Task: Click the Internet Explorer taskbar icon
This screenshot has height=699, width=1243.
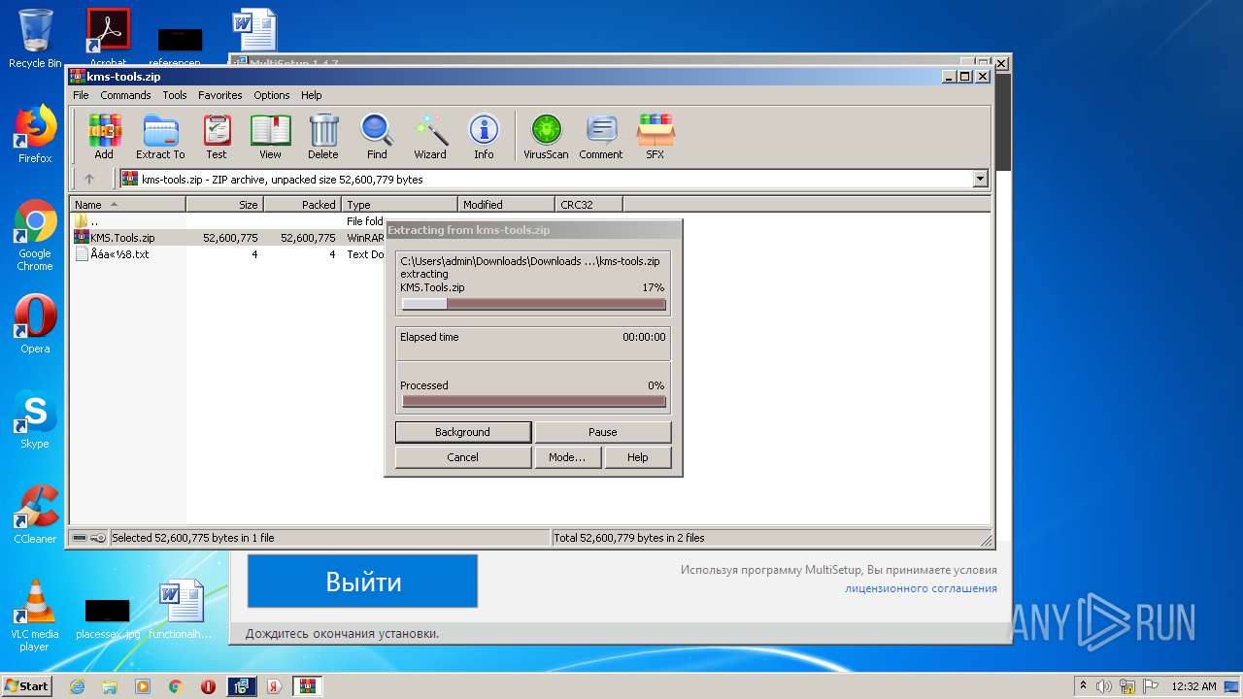Action: (x=77, y=686)
